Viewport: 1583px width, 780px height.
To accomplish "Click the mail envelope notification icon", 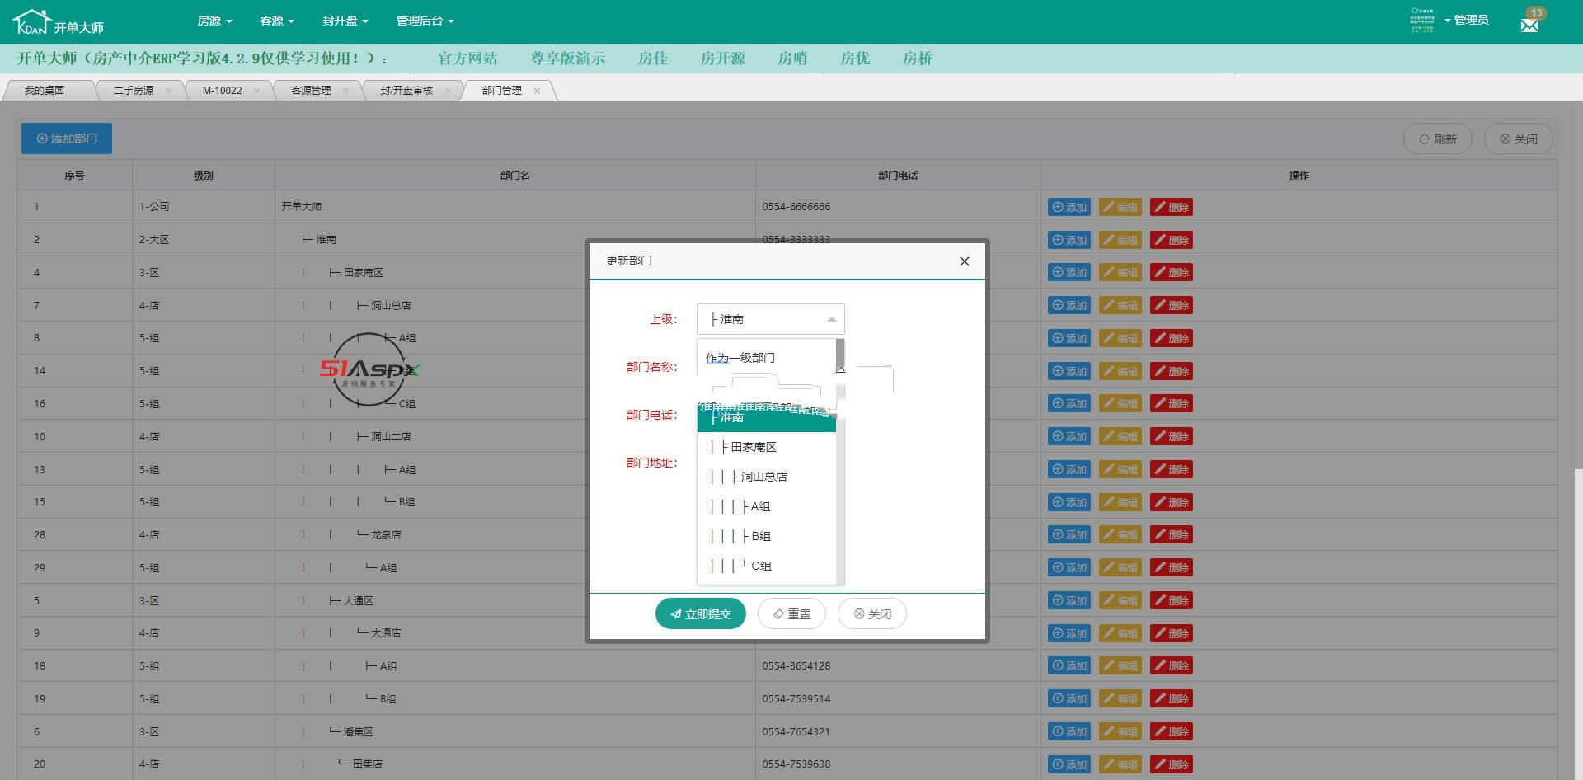I will coord(1529,25).
